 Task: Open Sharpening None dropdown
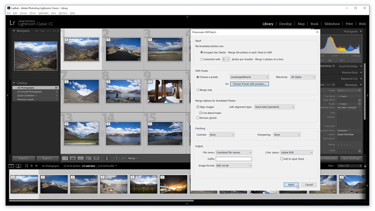(287, 135)
